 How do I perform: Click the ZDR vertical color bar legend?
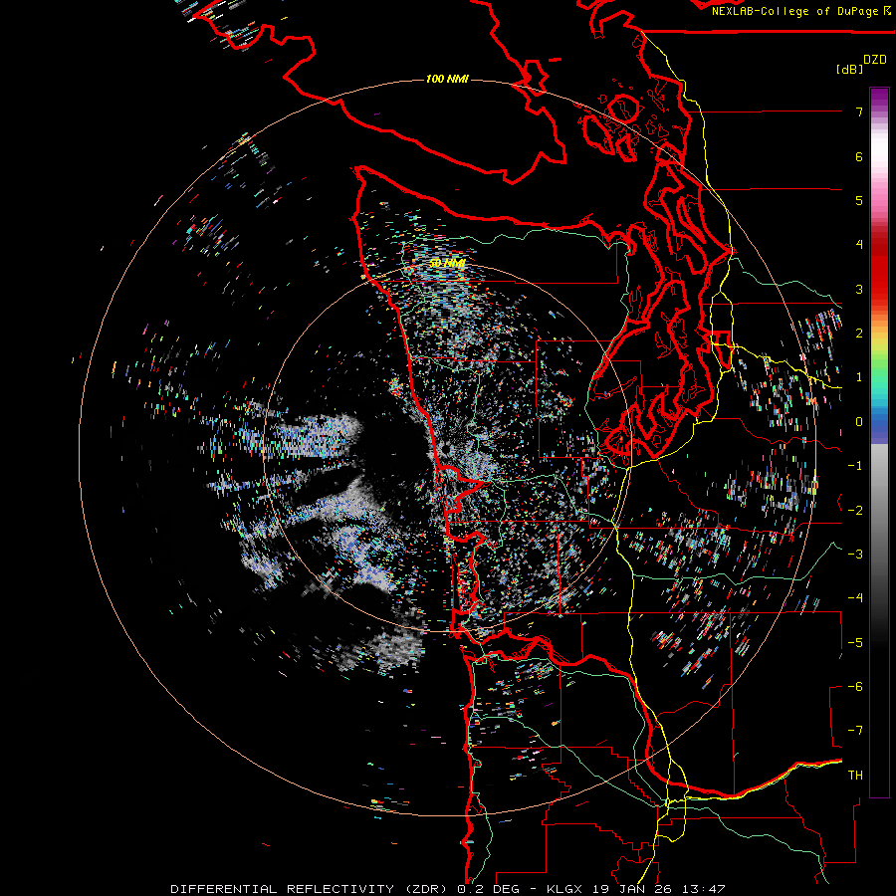click(x=879, y=442)
